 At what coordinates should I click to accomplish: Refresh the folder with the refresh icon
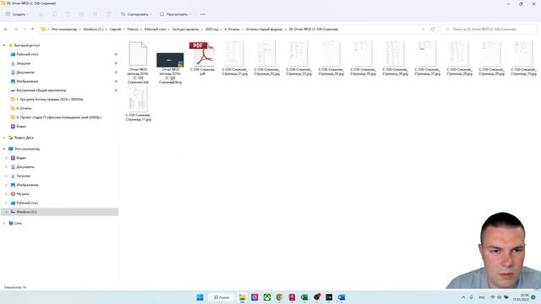pos(433,30)
